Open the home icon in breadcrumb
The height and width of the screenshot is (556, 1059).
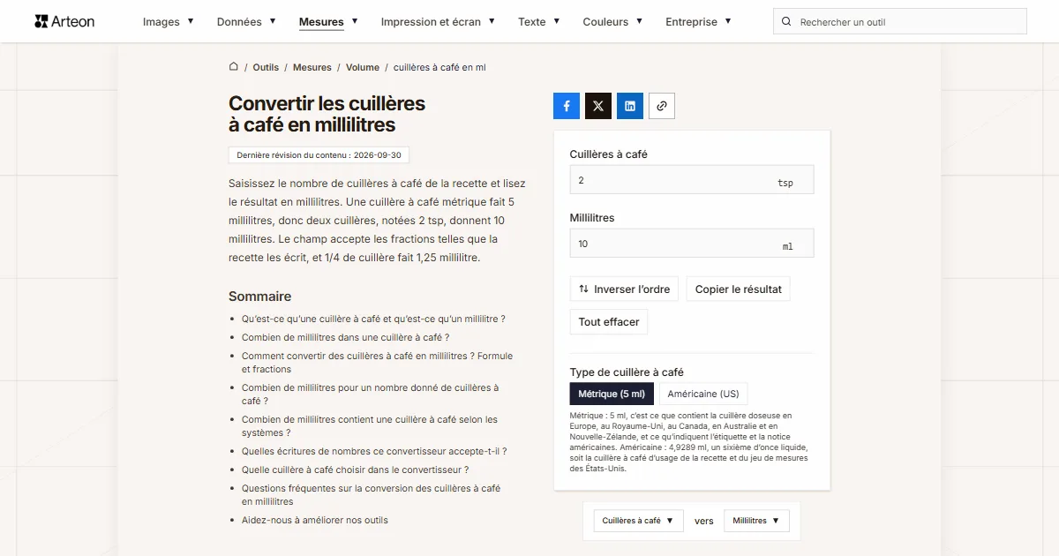pyautogui.click(x=234, y=67)
